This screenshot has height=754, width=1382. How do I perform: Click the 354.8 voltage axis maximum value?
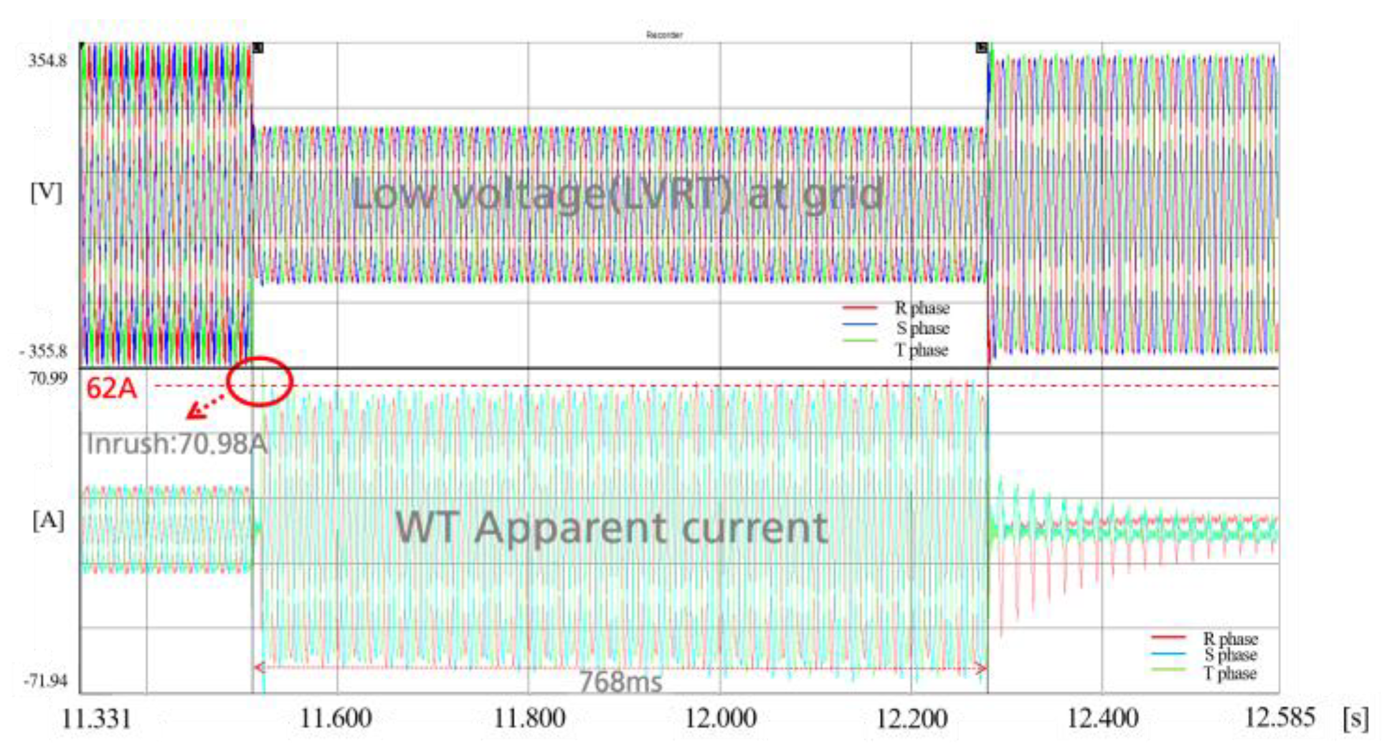(x=47, y=61)
